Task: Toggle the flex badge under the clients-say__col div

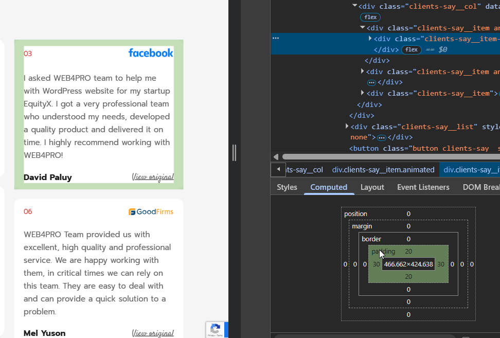Action: [370, 17]
